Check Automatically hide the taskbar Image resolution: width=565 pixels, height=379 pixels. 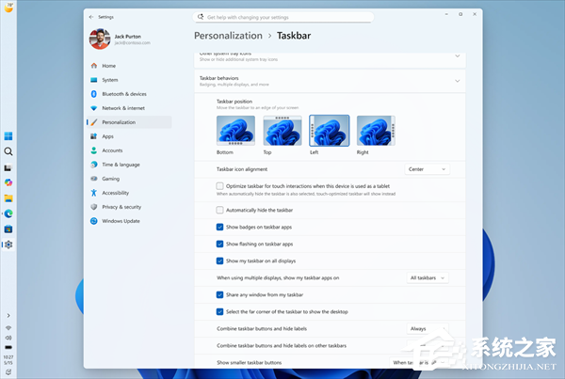point(219,210)
